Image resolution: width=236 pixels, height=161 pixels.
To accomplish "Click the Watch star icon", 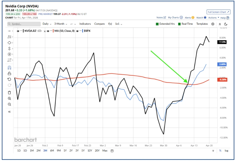I will point(205,17).
